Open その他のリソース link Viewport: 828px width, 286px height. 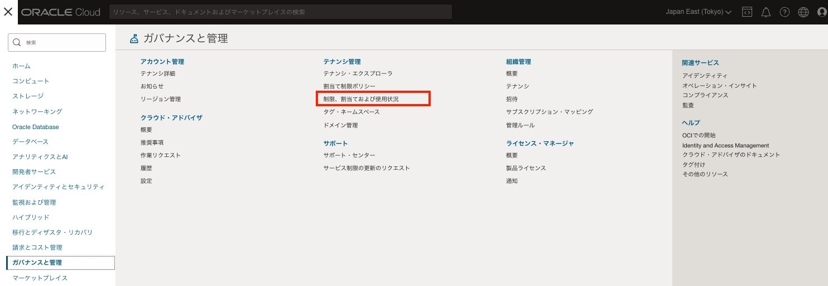click(705, 174)
